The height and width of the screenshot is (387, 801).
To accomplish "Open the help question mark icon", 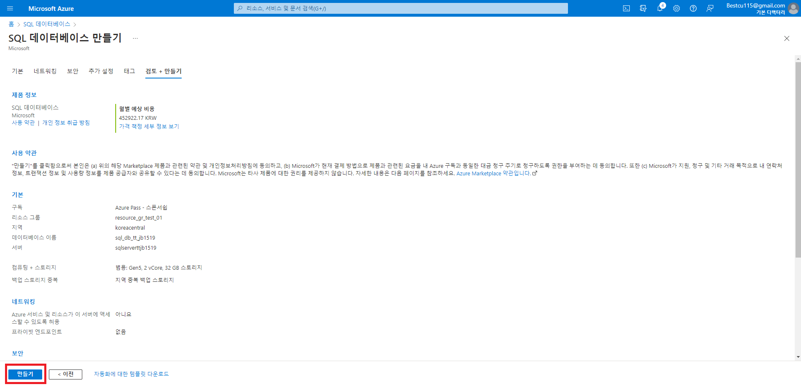I will point(693,8).
